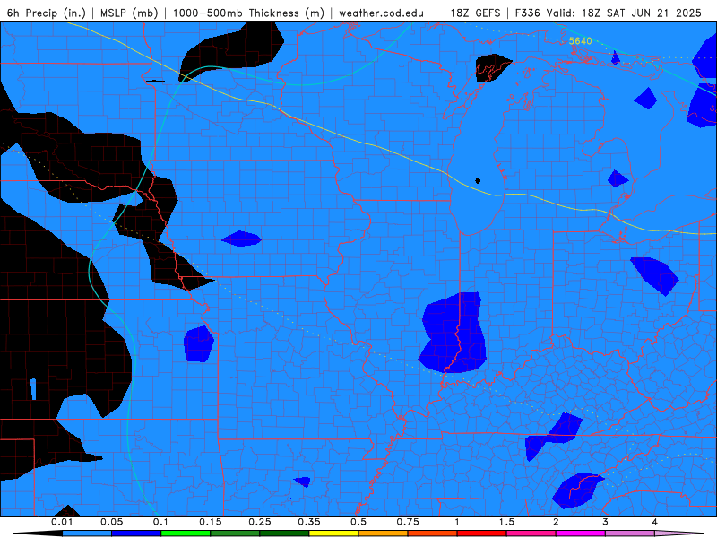Click the 'MSLP (mb)' header label
The width and height of the screenshot is (717, 538).
tap(129, 13)
